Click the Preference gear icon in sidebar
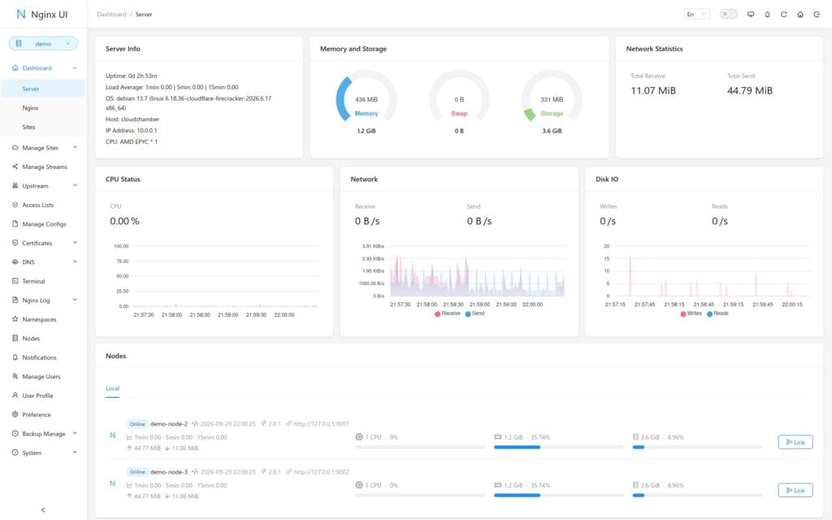This screenshot has height=520, width=832. click(x=15, y=414)
